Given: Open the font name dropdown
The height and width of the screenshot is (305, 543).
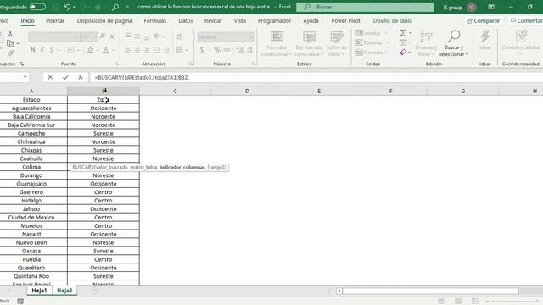Looking at the screenshot, I should (77, 36).
